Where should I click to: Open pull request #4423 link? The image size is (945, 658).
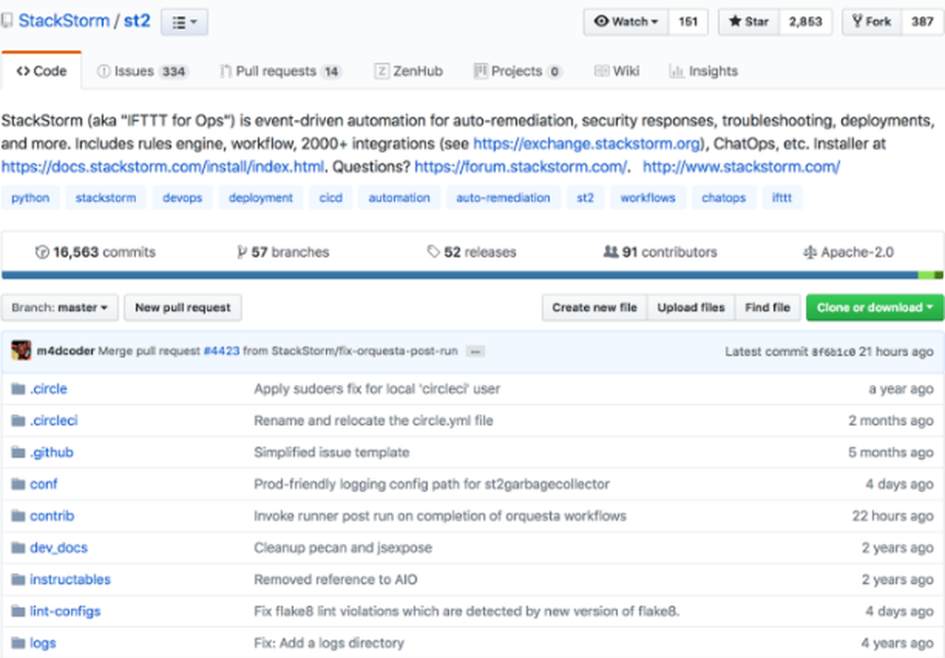coord(221,351)
